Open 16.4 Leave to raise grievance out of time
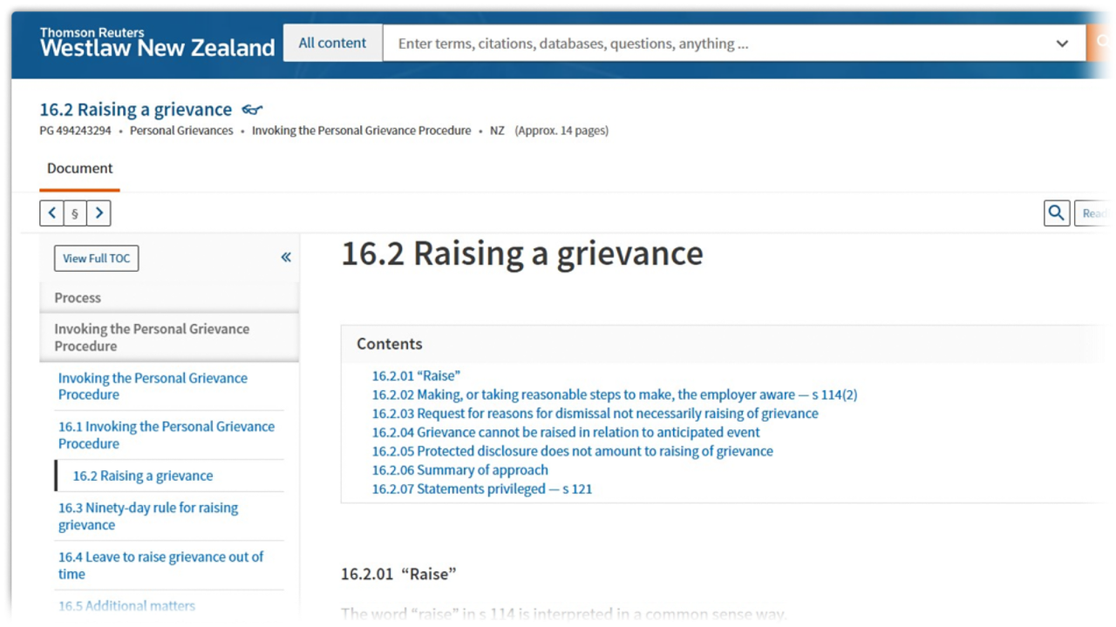1116x627 pixels. point(160,565)
